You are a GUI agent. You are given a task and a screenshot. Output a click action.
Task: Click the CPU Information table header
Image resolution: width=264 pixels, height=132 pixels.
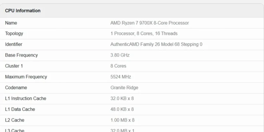23,11
